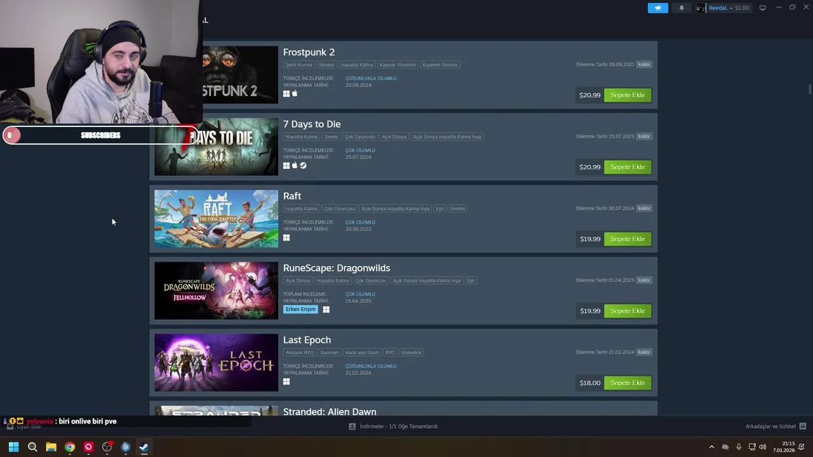Add Frostpunk 2 to cart
The width and height of the screenshot is (813, 457).
(x=628, y=95)
